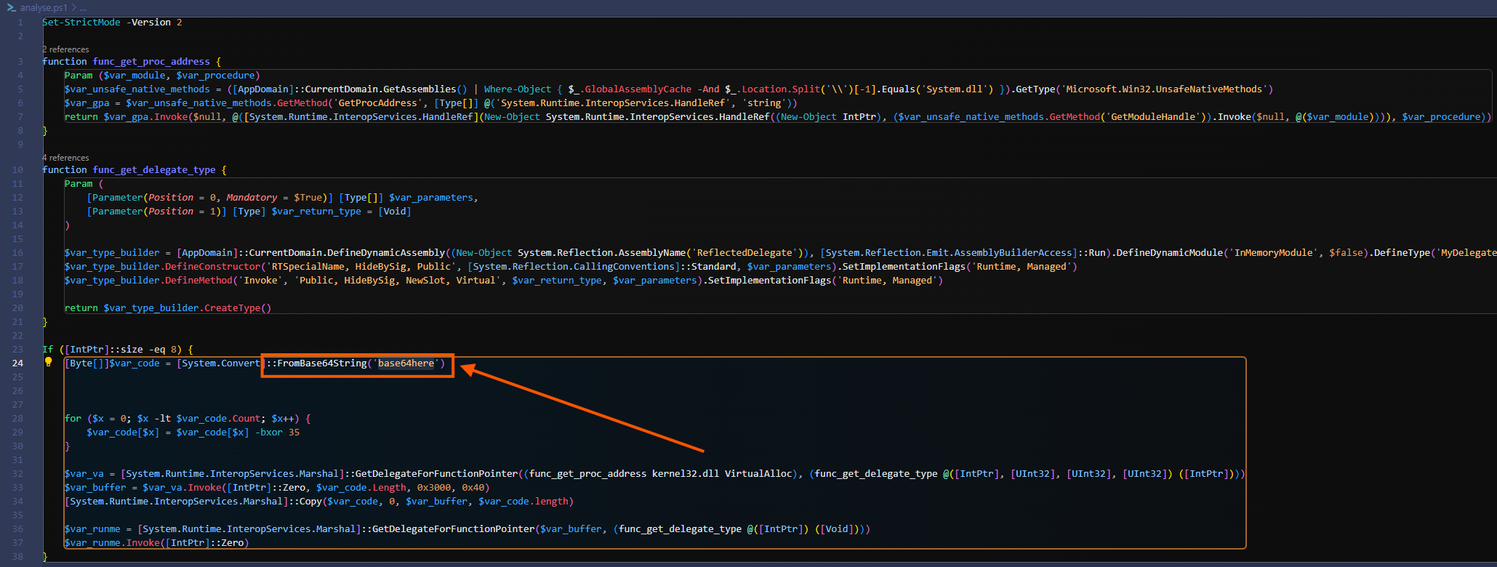Click the '-bxor 35' expression
Viewport: 1497px width, 567px height.
click(x=277, y=433)
